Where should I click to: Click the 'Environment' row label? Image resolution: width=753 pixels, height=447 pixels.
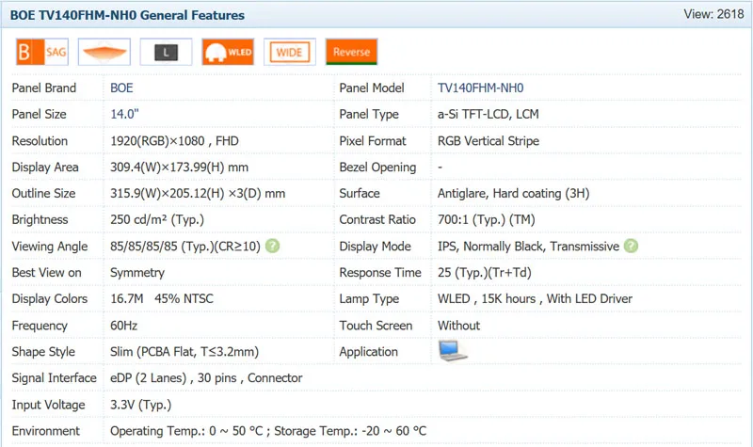coord(45,431)
